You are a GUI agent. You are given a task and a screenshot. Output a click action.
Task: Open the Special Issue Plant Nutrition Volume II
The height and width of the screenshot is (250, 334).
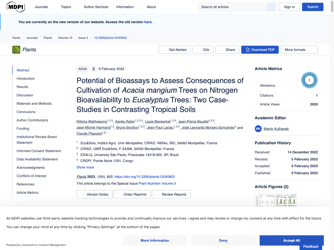(157, 183)
